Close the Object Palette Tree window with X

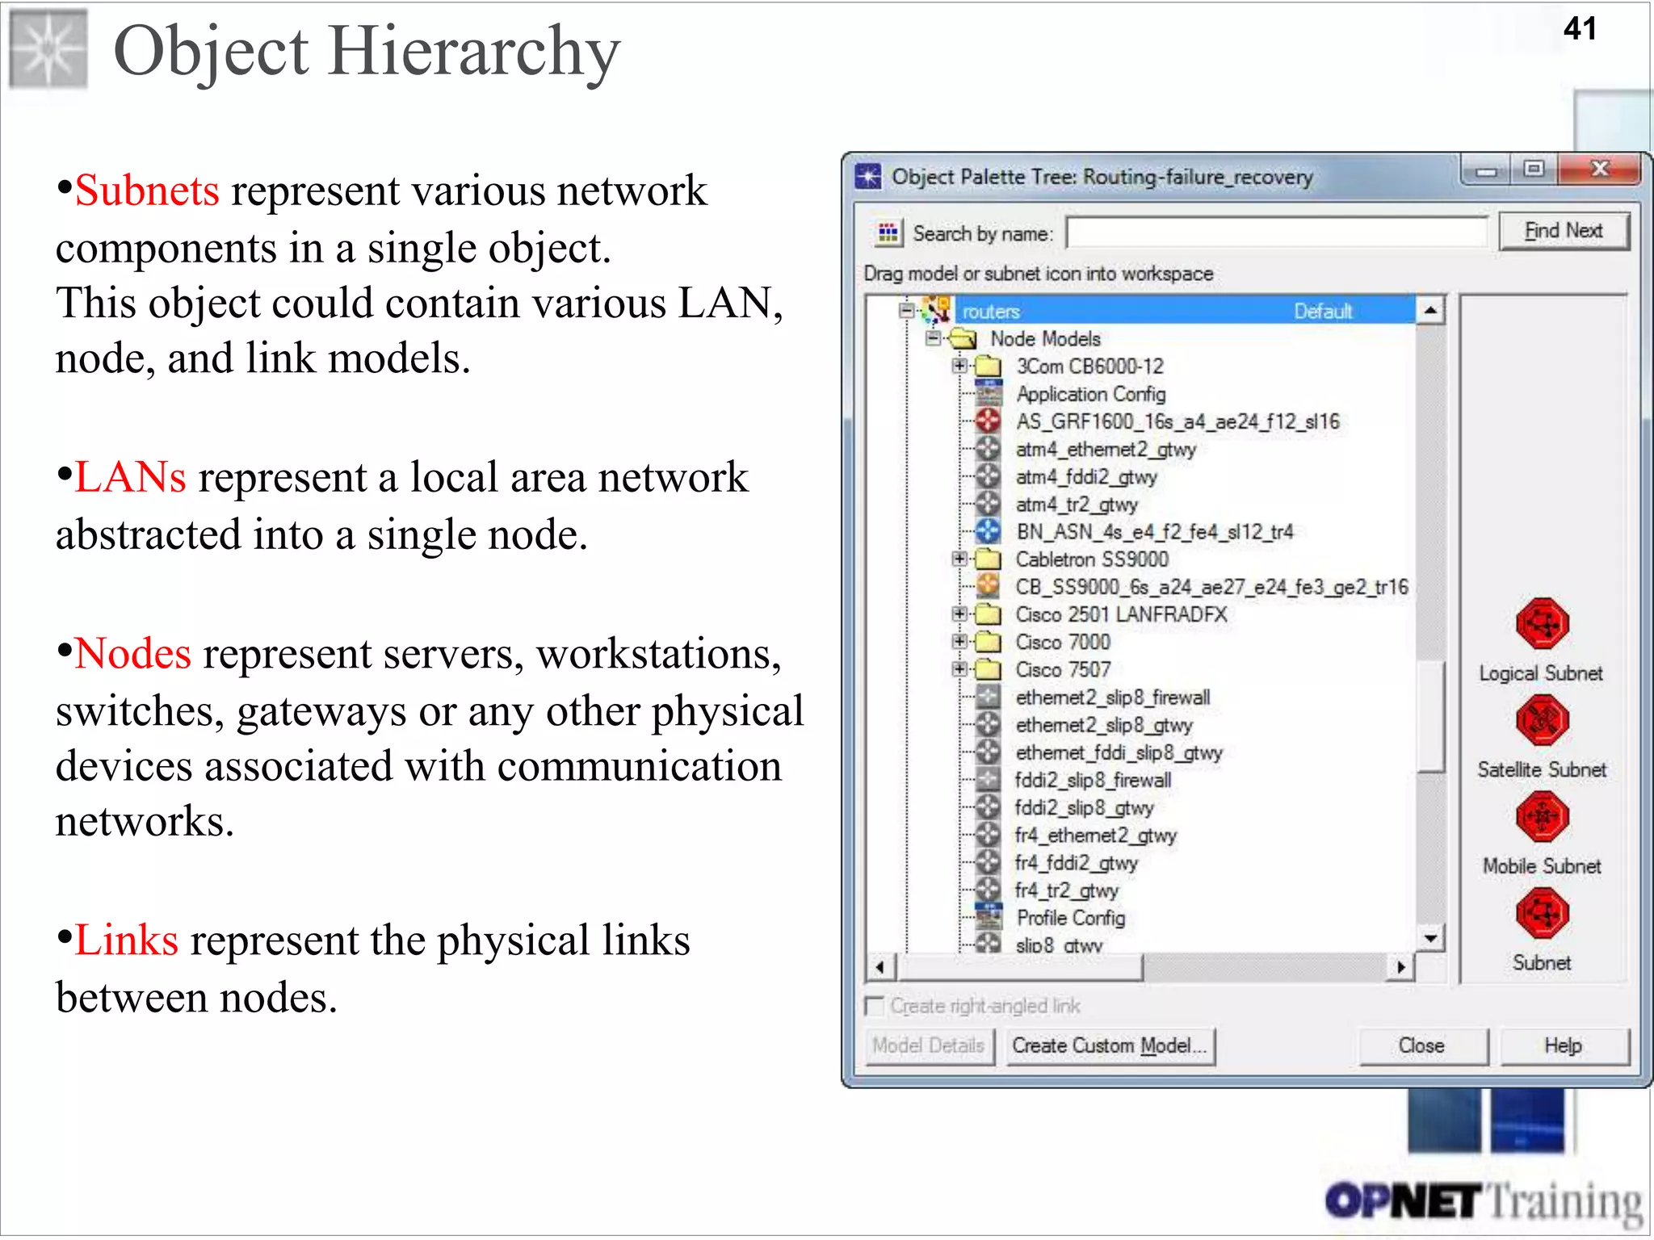click(x=1600, y=169)
